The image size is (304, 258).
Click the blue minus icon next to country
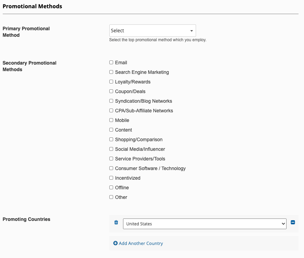[293, 222]
